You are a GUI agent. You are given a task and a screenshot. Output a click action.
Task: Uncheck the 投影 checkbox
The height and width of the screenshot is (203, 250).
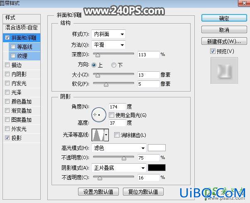pyautogui.click(x=7, y=138)
